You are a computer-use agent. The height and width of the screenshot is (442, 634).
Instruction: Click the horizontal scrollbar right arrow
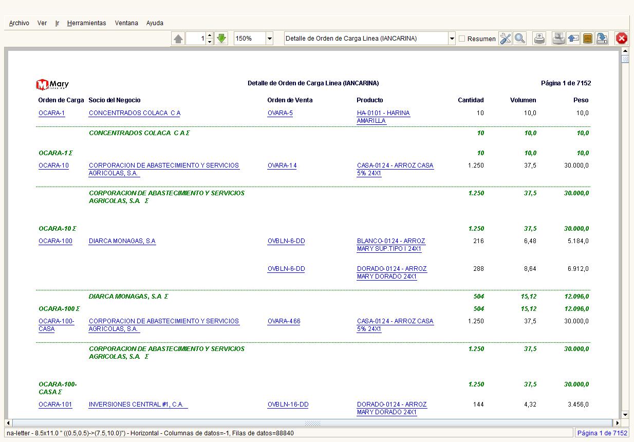click(x=618, y=423)
